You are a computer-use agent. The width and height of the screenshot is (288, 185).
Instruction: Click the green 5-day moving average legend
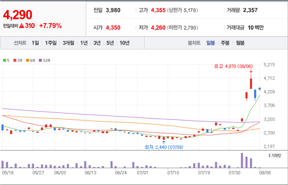tap(7, 60)
